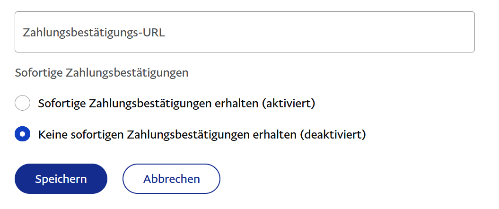
Task: Click the Zahlungsbestätigungs-URL input field
Action: point(245,32)
